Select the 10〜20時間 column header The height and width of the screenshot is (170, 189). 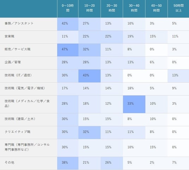click(x=90, y=8)
